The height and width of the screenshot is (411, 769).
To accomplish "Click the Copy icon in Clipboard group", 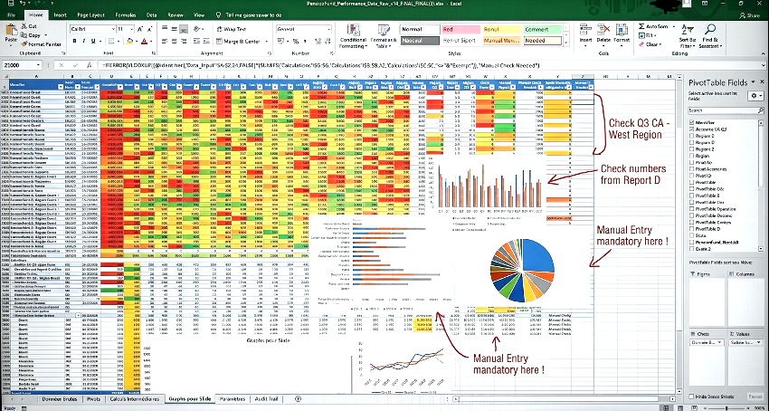I will tap(23, 35).
